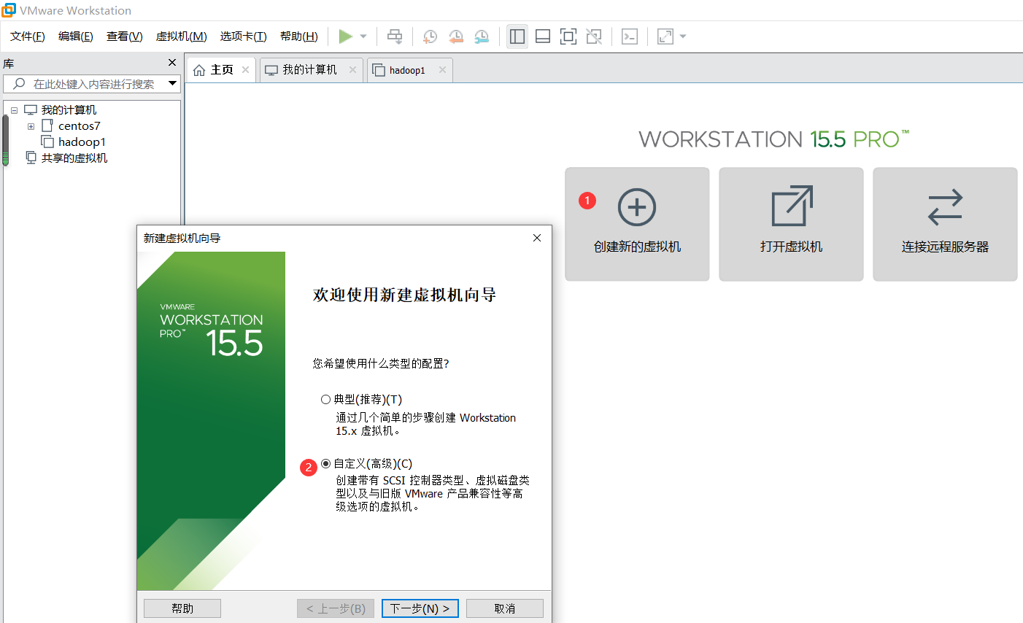The image size is (1023, 623).
Task: Close the 主页 tab
Action: pyautogui.click(x=246, y=70)
